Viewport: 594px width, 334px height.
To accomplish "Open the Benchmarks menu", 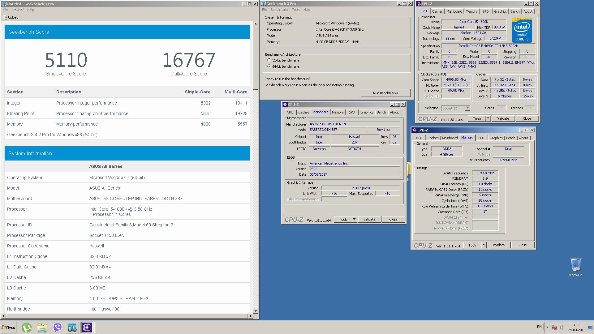I will (x=279, y=10).
